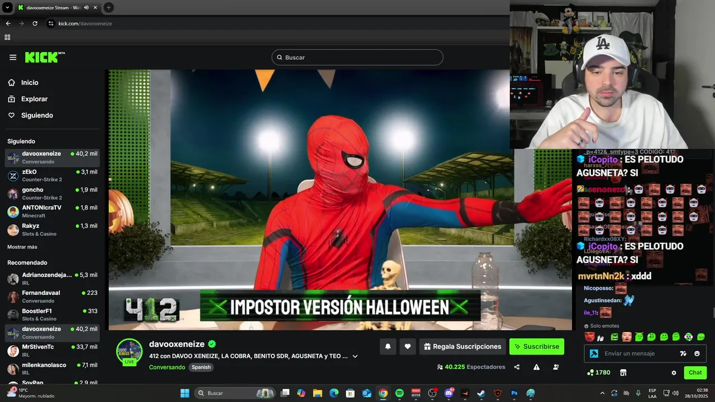Open Discord from the taskbar
715x402 pixels.
pos(449,393)
